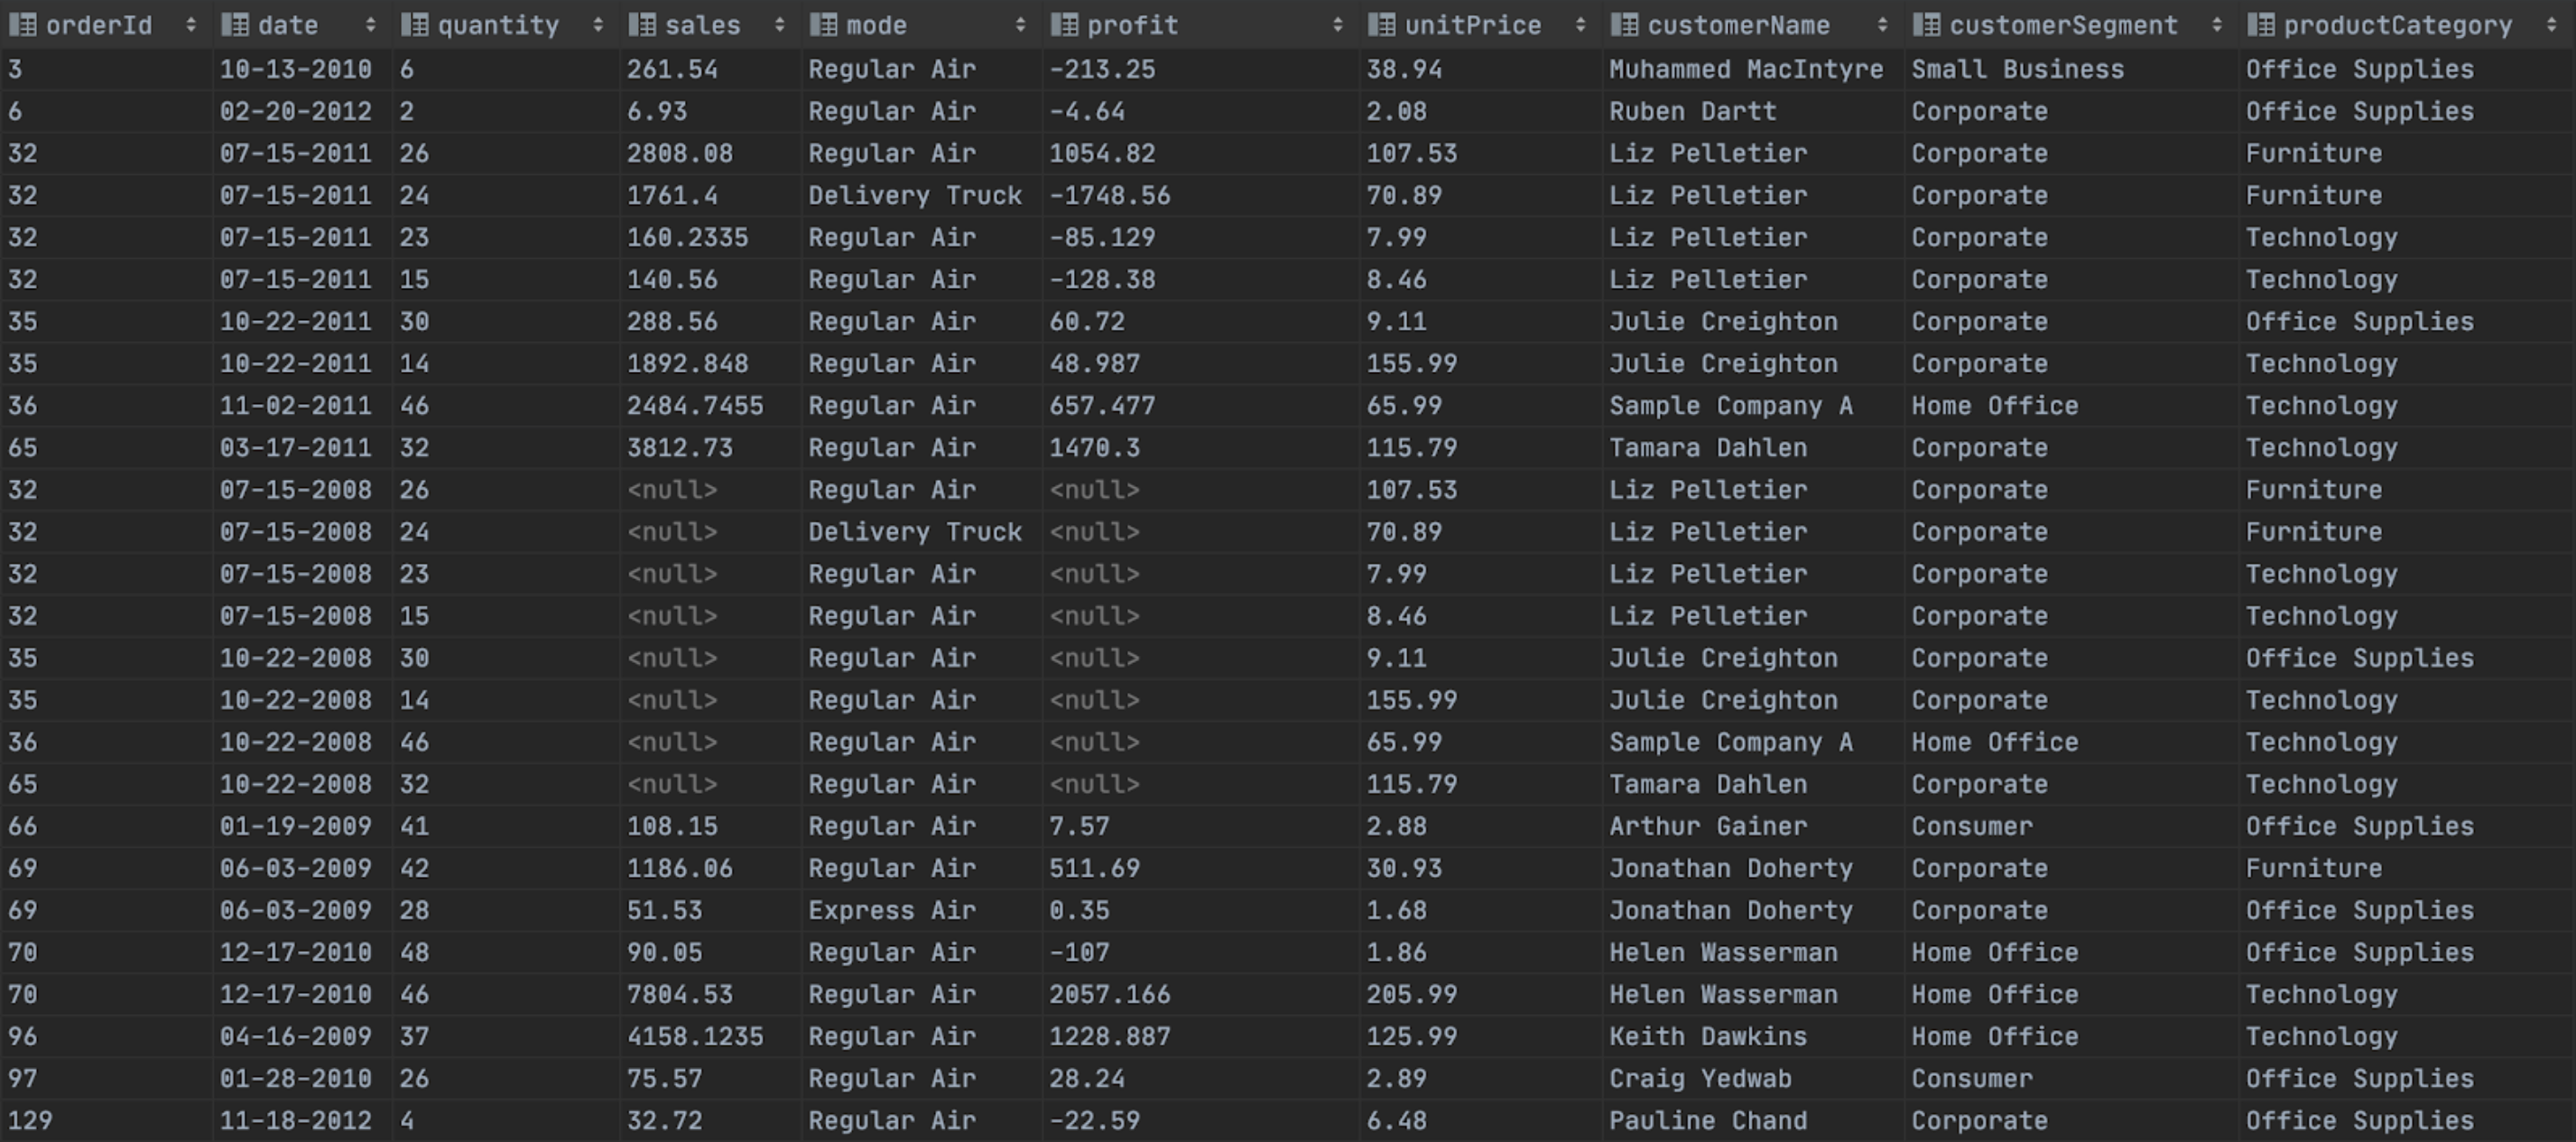Click unit price 205.99
Viewport: 2576px width, 1142px height.
click(x=1412, y=993)
